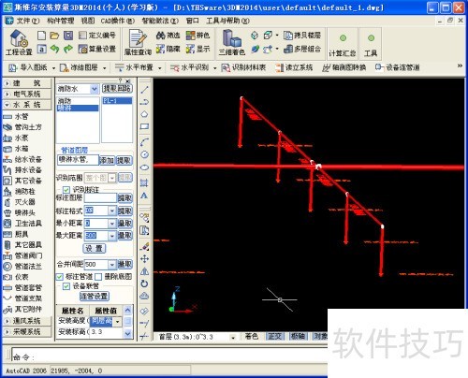Image resolution: width=468 pixels, height=378 pixels.
Task: Open the 构件管理 menu
Action: click(61, 21)
